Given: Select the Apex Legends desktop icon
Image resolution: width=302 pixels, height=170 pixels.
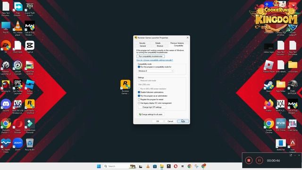Looking at the screenshot, I should (x=293, y=146).
